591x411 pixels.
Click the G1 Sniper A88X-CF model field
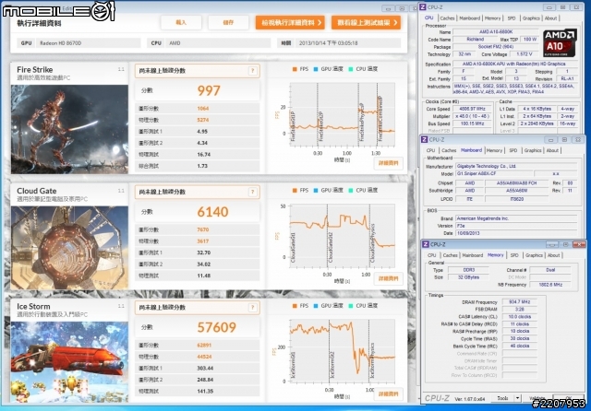pyautogui.click(x=494, y=174)
